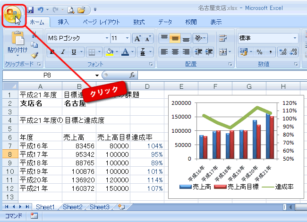
Task: Copy selection with the copy icon
Action: (x=34, y=45)
